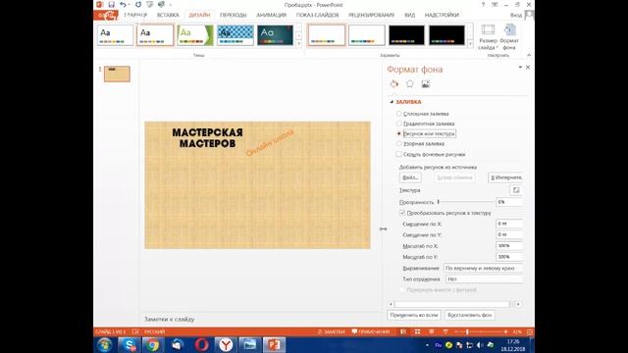Image resolution: width=628 pixels, height=353 pixels.
Task: Click Формат фона button in ribbon
Action: click(x=509, y=37)
